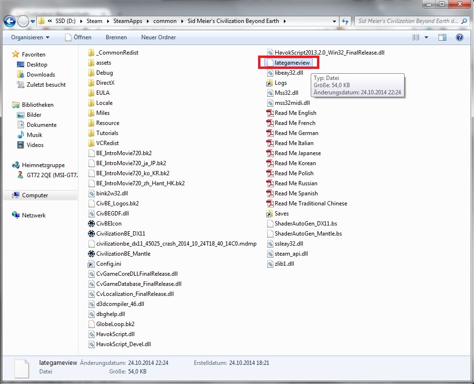
Task: Select Computer in the navigation pane
Action: click(35, 195)
